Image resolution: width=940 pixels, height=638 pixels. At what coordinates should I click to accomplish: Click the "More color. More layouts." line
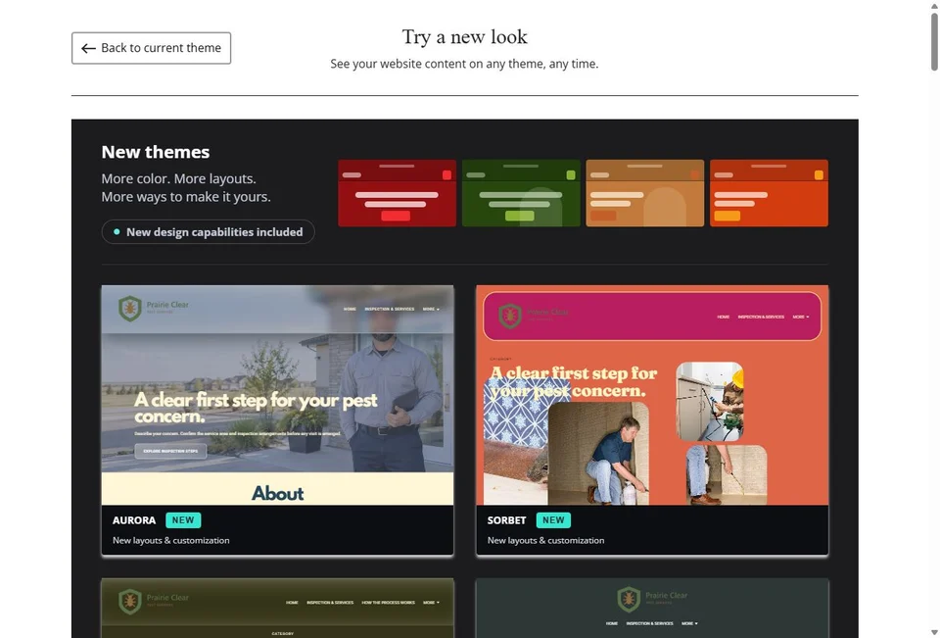(178, 179)
